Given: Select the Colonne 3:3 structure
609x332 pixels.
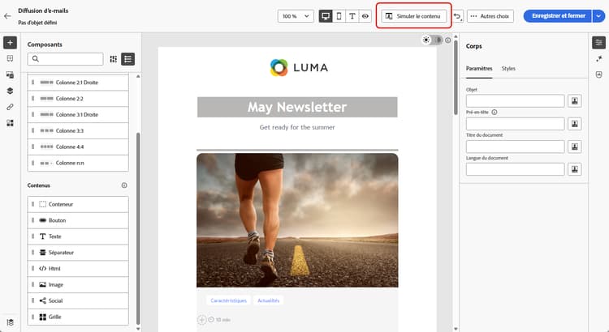Looking at the screenshot, I should point(78,131).
